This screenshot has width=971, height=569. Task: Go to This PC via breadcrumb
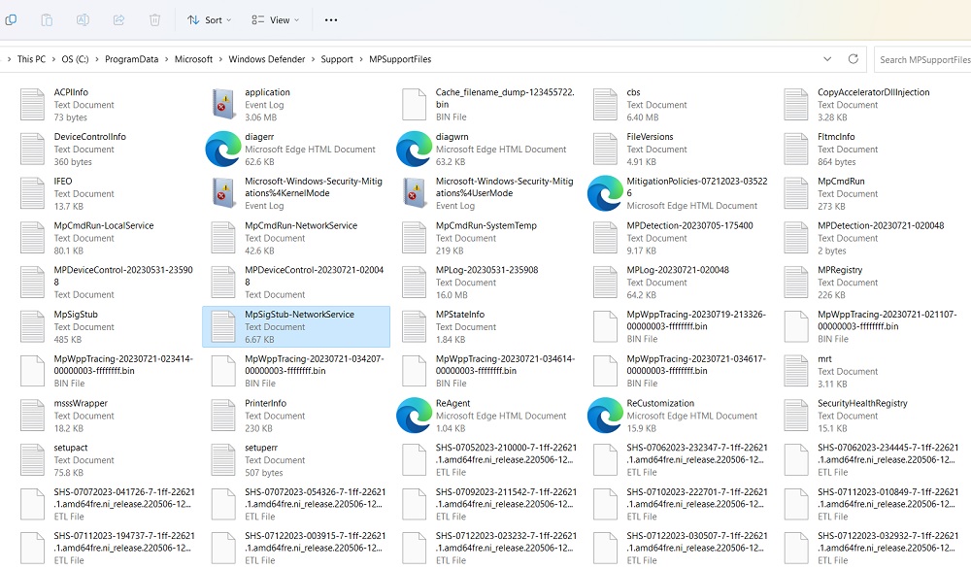tap(30, 59)
